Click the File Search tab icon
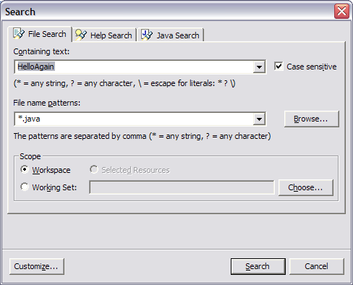 (x=19, y=33)
